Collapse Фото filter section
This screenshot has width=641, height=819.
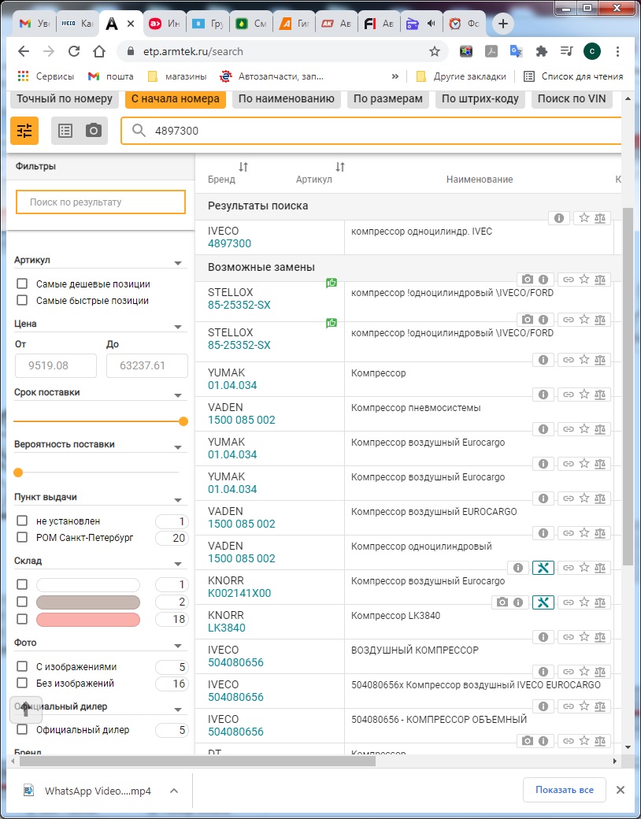point(178,646)
